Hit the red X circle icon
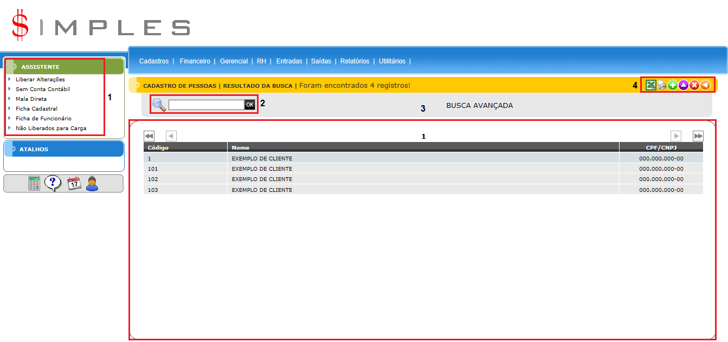Image resolution: width=728 pixels, height=342 pixels. pyautogui.click(x=694, y=85)
